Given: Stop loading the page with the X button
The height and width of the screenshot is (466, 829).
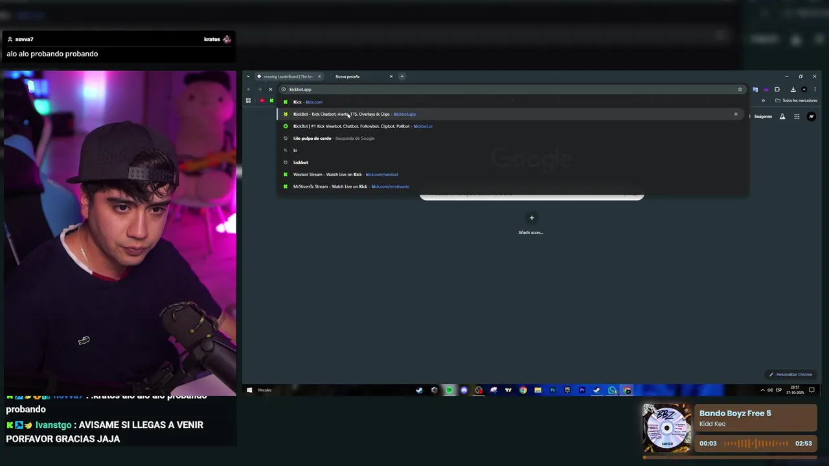Looking at the screenshot, I should pyautogui.click(x=271, y=89).
